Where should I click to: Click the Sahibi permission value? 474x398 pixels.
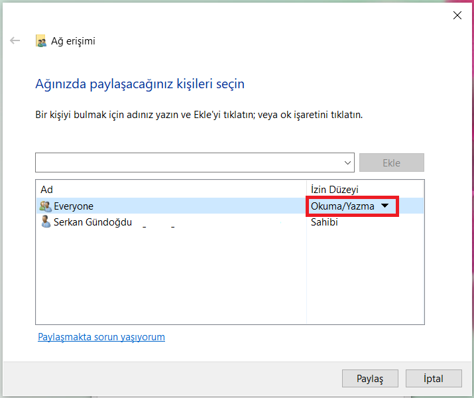[324, 222]
